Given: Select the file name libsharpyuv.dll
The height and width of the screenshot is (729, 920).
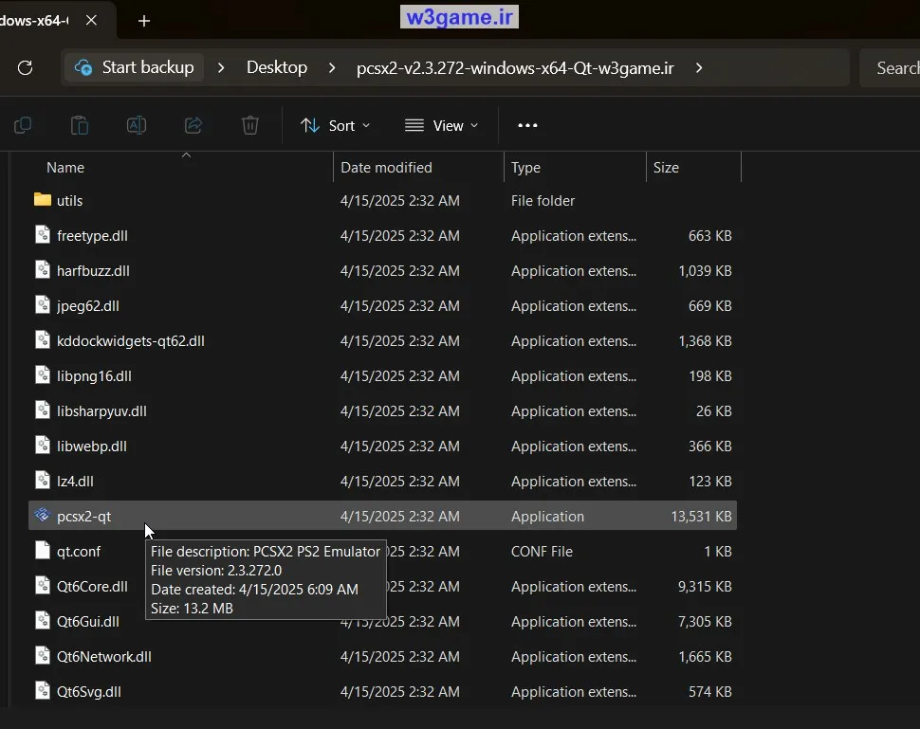Looking at the screenshot, I should (101, 411).
